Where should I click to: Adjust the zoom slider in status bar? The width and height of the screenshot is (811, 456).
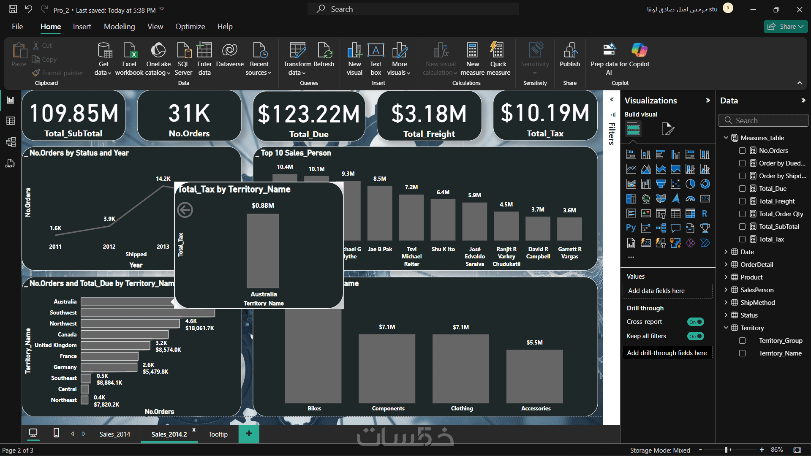click(726, 450)
